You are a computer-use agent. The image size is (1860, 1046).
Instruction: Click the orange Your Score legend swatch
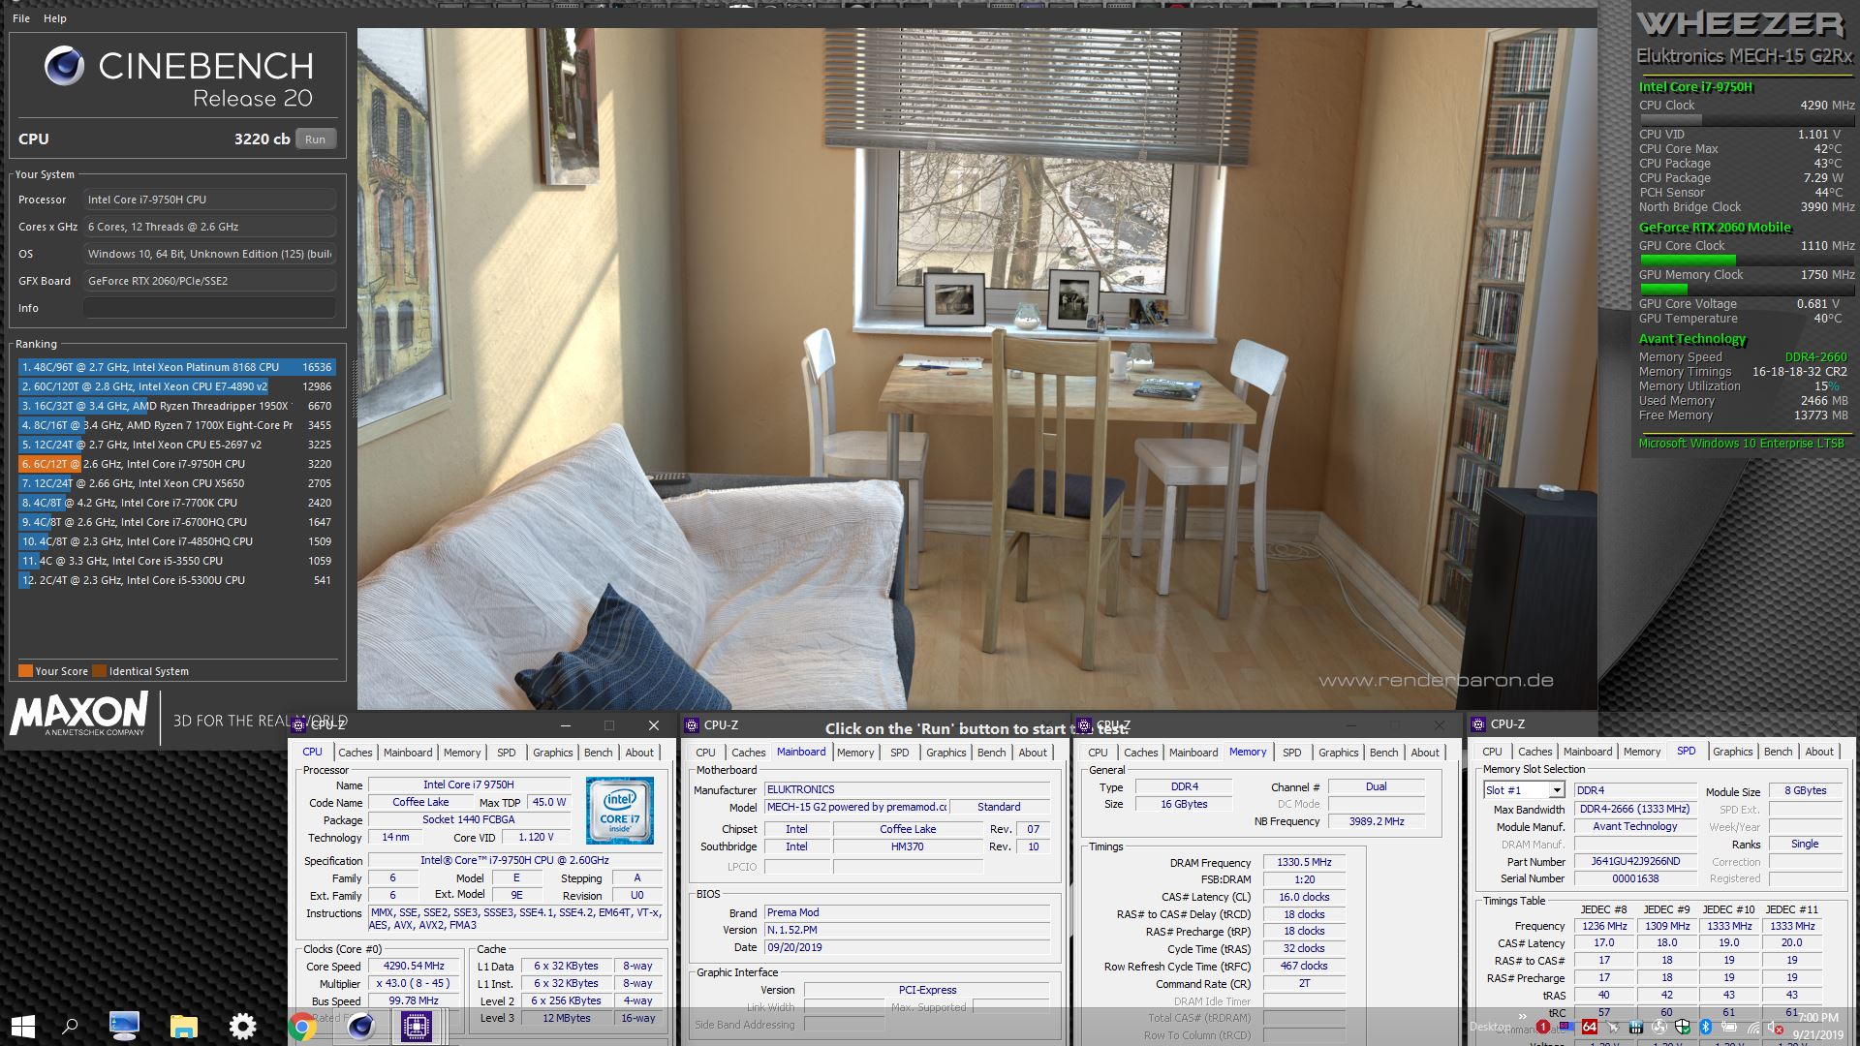coord(25,671)
